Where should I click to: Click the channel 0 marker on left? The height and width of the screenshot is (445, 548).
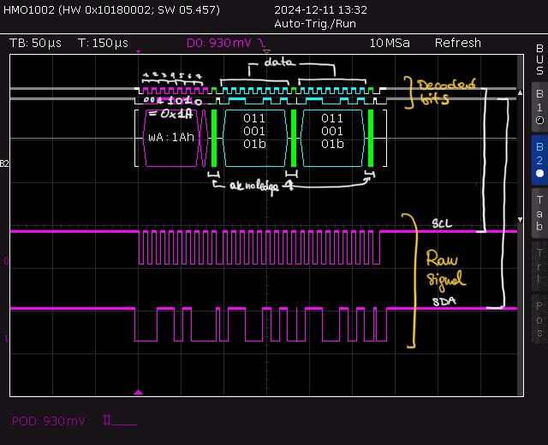point(6,261)
